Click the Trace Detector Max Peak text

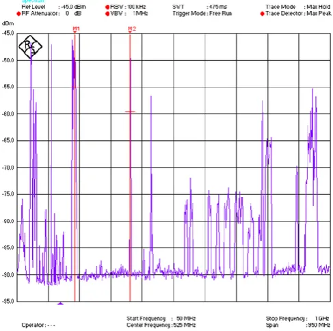click(x=298, y=14)
